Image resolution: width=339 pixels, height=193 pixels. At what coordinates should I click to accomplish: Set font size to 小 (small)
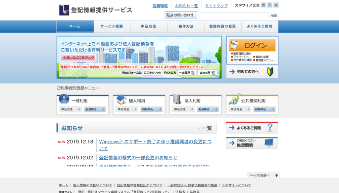tap(264, 5)
